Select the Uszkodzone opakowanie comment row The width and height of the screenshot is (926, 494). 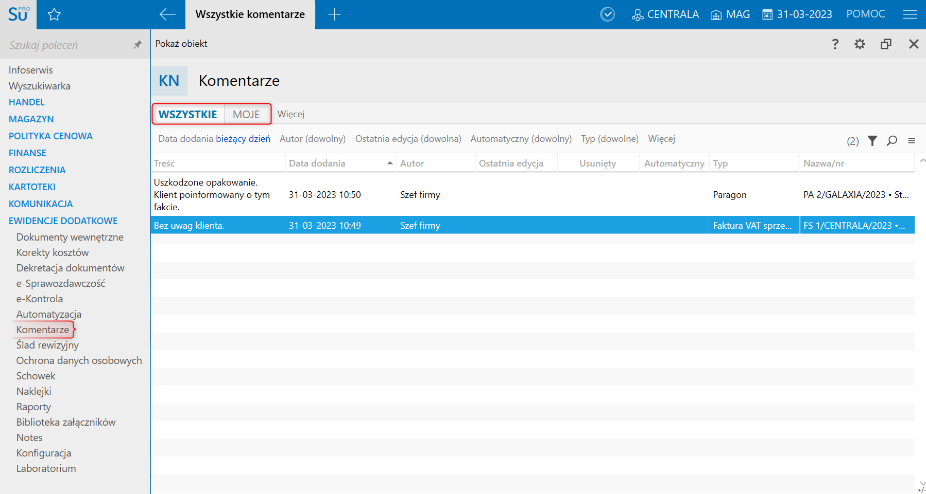point(533,195)
